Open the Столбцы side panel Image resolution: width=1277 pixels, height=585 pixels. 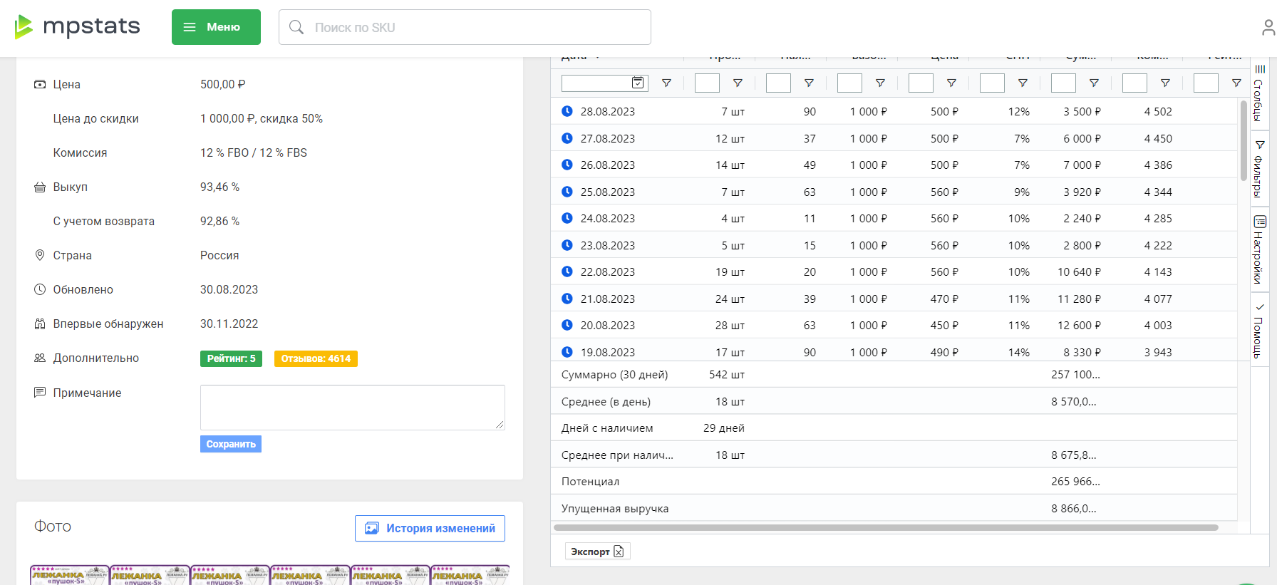1259,93
